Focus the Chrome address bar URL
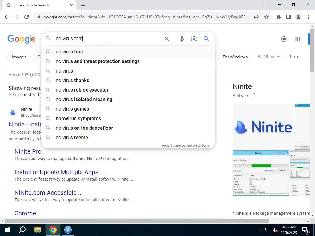 tap(146, 17)
